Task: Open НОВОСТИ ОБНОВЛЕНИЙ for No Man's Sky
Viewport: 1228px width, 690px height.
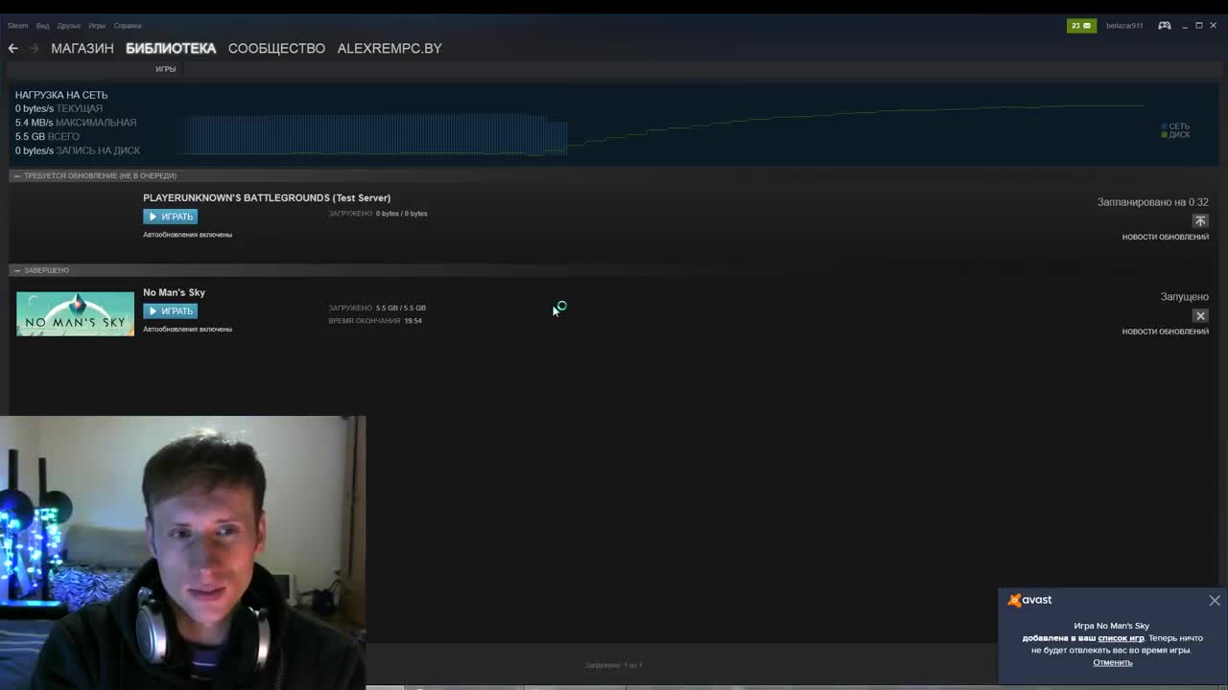Action: (x=1166, y=332)
